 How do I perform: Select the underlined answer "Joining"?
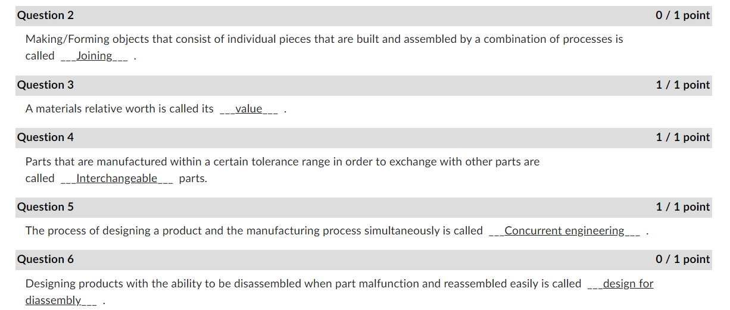[x=94, y=56]
